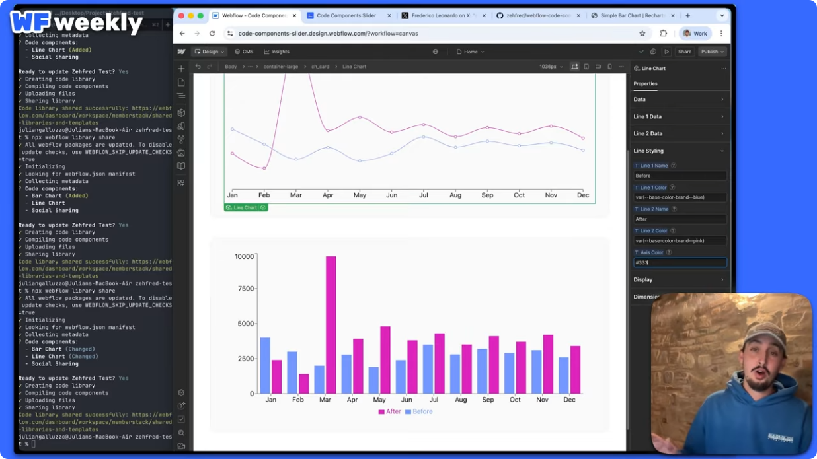This screenshot has width=817, height=459.
Task: Redo the last canvas change
Action: click(x=210, y=67)
